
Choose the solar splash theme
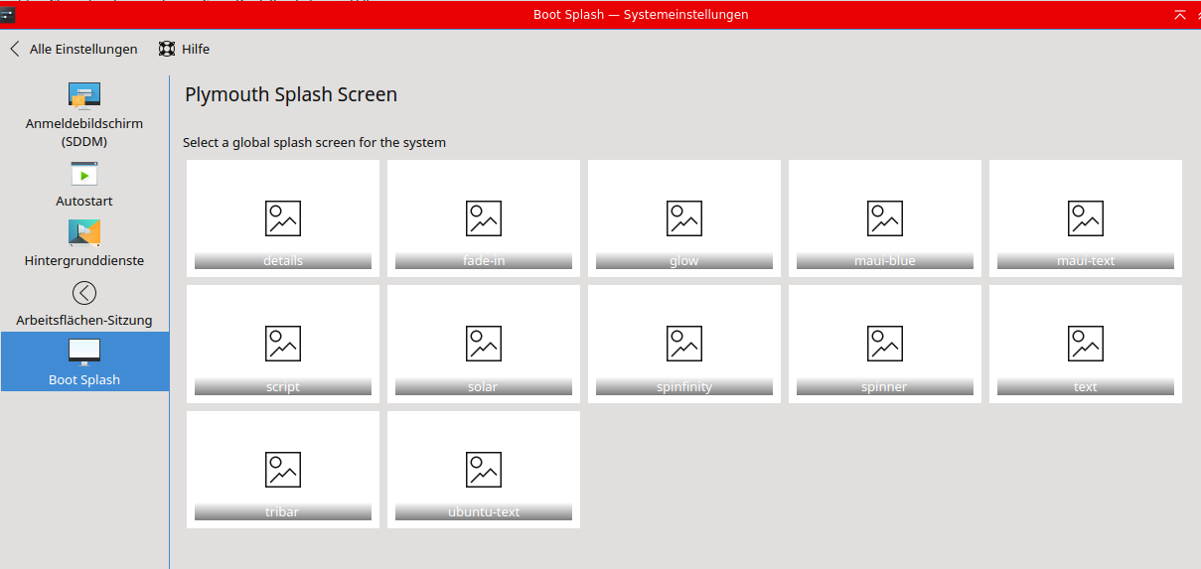(x=484, y=344)
